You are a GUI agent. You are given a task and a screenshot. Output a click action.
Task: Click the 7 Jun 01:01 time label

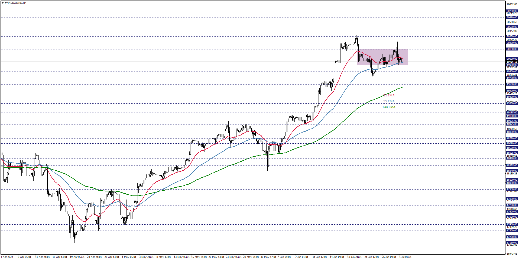[301, 257]
